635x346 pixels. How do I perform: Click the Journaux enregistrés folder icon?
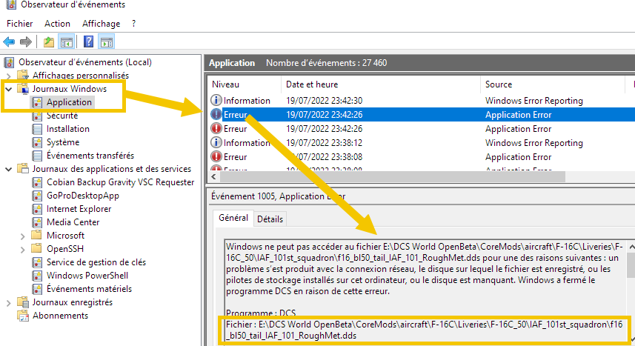click(x=23, y=302)
